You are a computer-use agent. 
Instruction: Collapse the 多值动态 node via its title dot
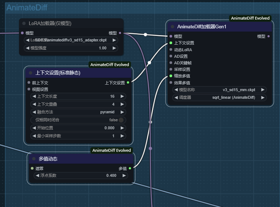pos(34,159)
